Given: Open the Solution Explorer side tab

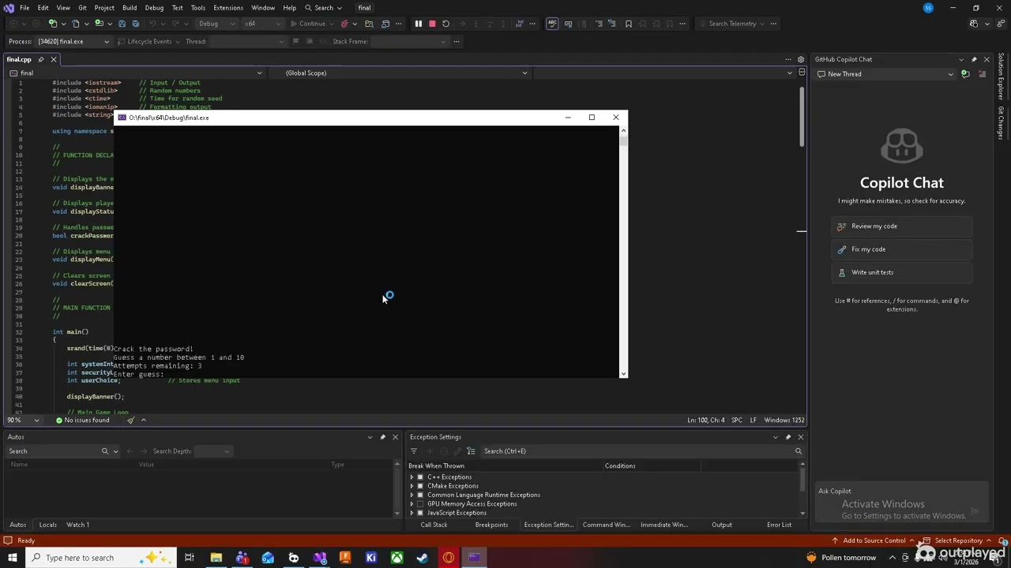Looking at the screenshot, I should [1001, 77].
